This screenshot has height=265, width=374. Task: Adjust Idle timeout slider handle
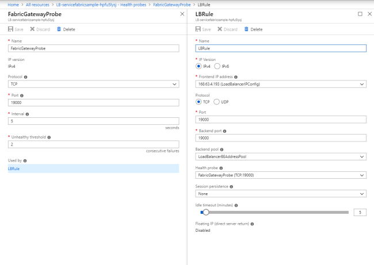coord(206,212)
